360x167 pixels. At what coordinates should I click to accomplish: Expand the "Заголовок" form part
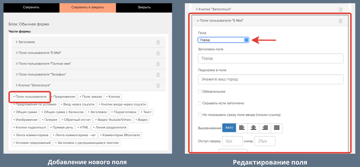pyautogui.click(x=88, y=42)
